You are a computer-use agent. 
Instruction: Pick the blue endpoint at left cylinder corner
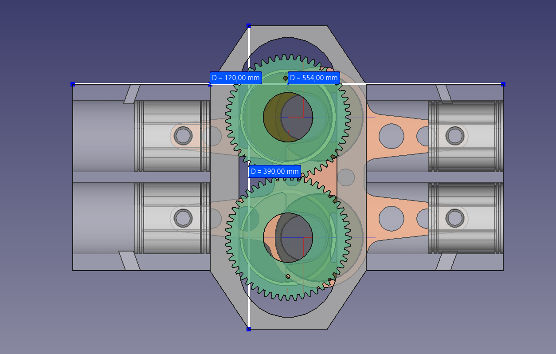pos(73,84)
